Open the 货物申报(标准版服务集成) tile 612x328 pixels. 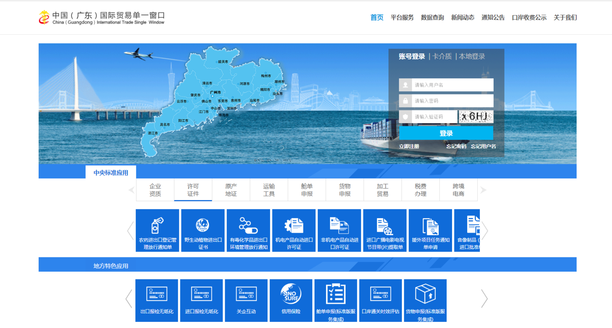coord(425,301)
